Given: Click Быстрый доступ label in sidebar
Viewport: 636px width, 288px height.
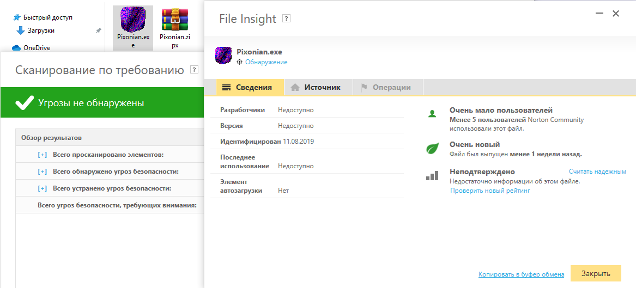Looking at the screenshot, I should click(49, 18).
